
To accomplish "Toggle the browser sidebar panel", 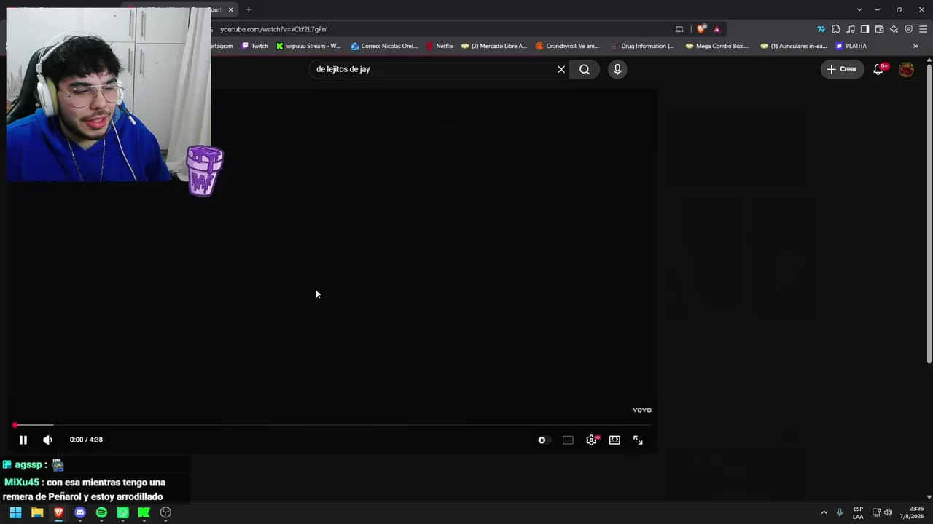I will click(x=864, y=29).
